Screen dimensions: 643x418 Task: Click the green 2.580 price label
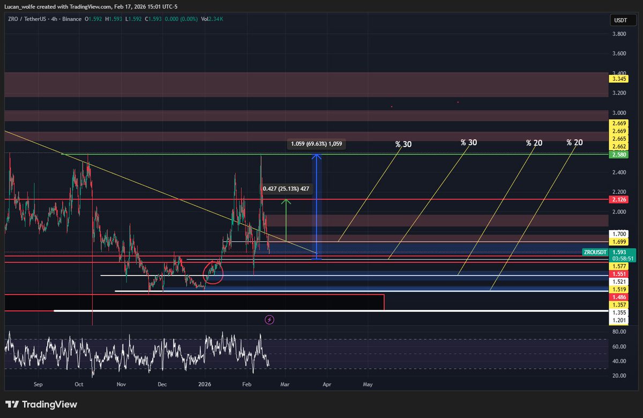(617, 155)
